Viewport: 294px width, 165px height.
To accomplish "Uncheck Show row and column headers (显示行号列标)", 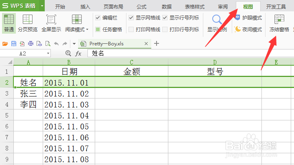I will 165,18.
